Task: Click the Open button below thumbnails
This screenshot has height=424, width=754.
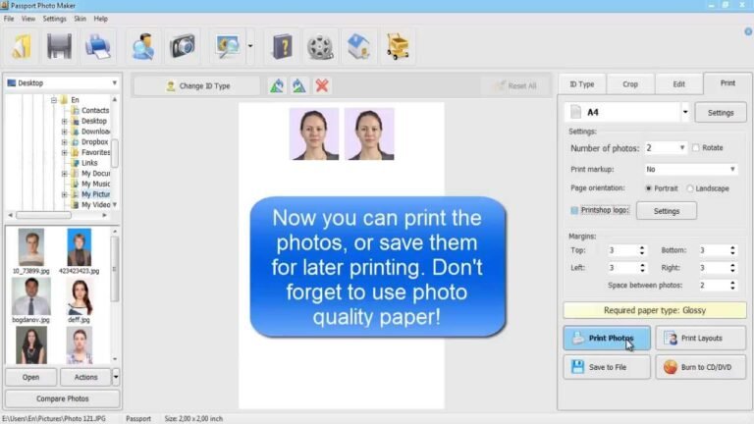Action: pos(30,377)
